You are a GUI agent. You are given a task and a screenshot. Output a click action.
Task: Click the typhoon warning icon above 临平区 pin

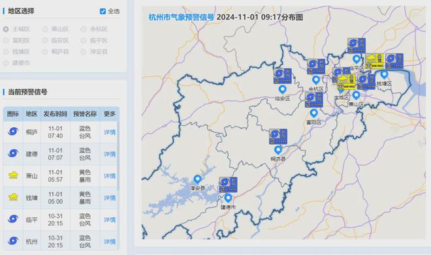357,46
